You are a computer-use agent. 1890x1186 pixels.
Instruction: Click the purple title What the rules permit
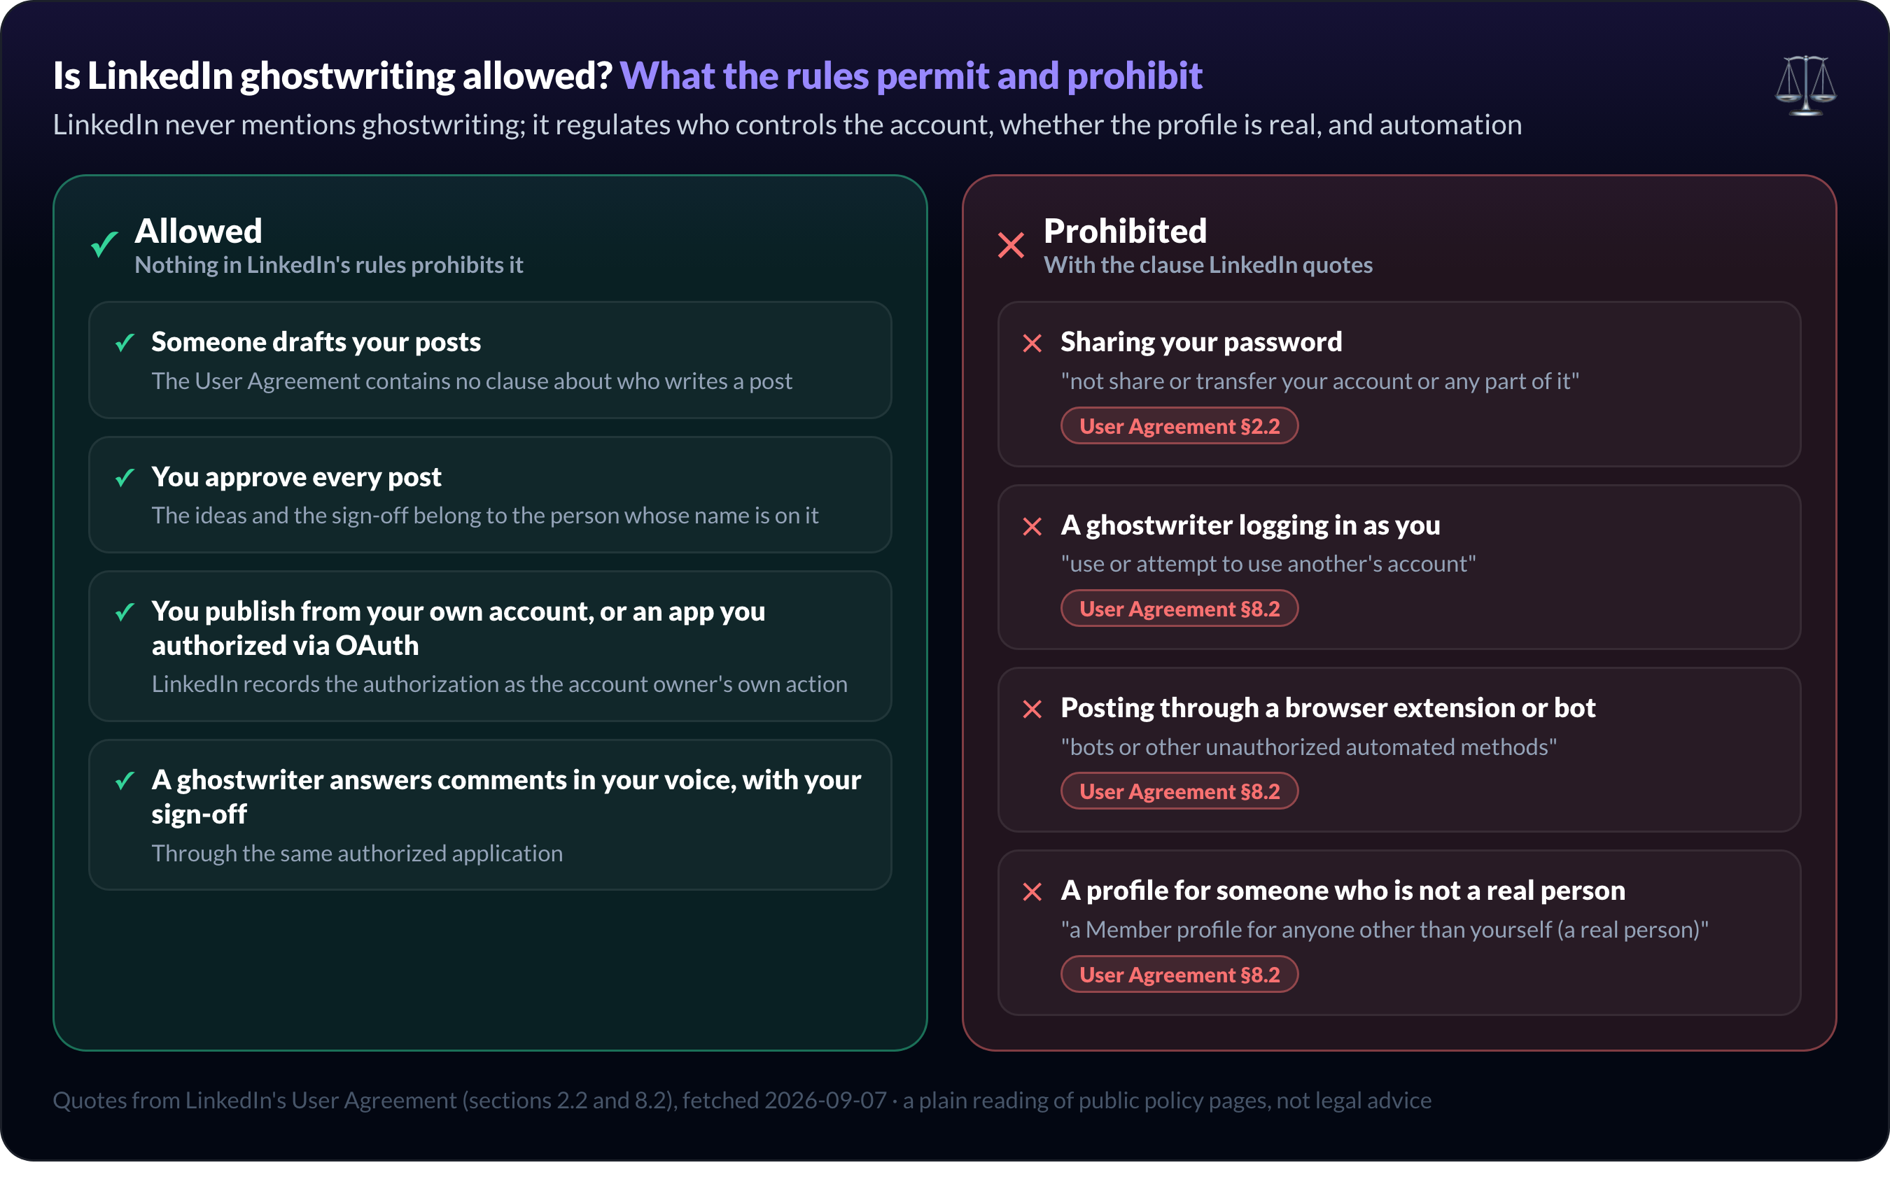[911, 76]
